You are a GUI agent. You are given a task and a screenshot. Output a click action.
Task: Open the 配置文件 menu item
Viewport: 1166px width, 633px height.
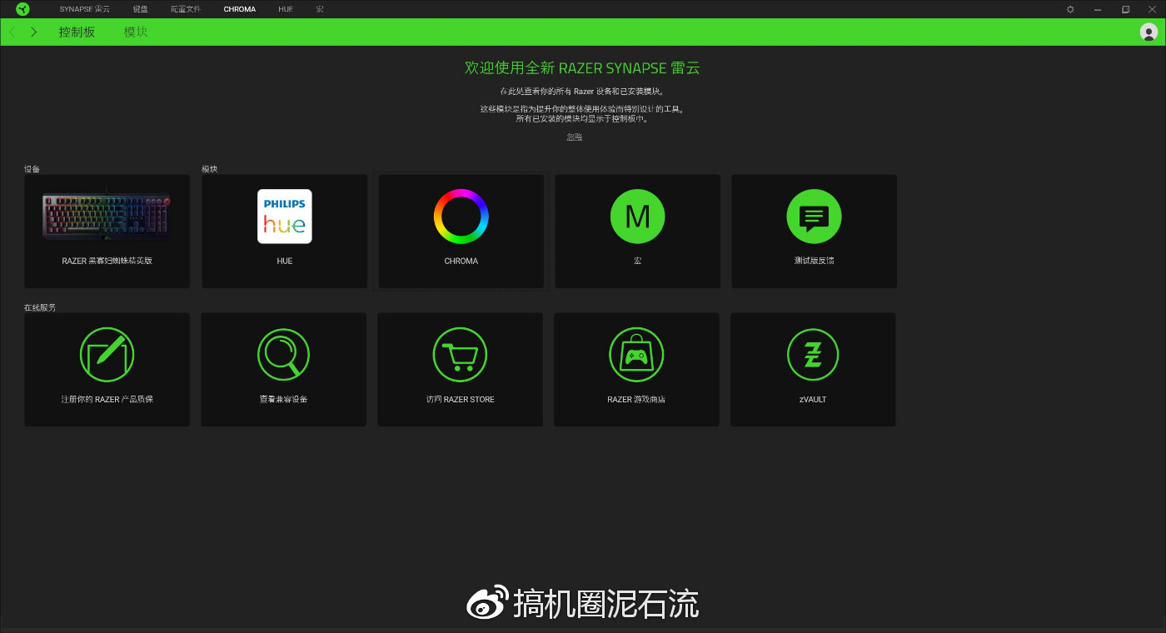tap(186, 9)
